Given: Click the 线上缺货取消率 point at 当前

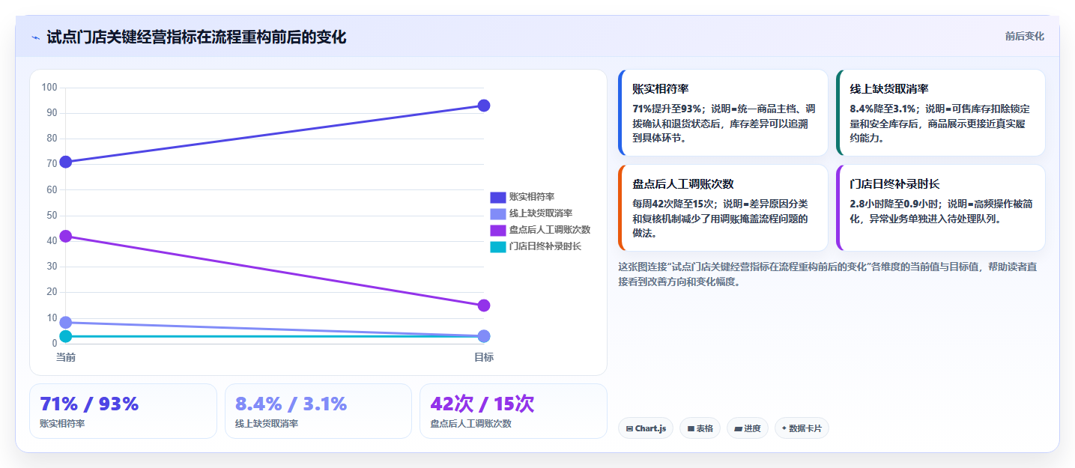Looking at the screenshot, I should tap(66, 322).
